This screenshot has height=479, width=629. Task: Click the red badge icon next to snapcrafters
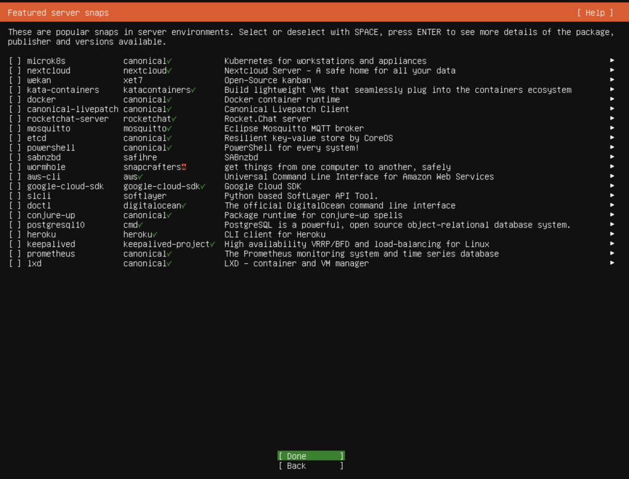[x=184, y=167]
